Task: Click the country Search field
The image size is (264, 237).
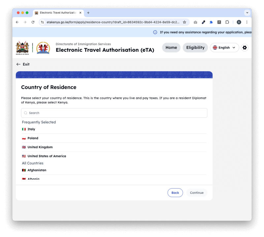Action: [114, 113]
